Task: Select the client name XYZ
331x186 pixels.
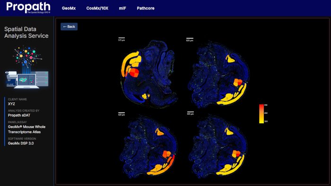Action: [11, 104]
